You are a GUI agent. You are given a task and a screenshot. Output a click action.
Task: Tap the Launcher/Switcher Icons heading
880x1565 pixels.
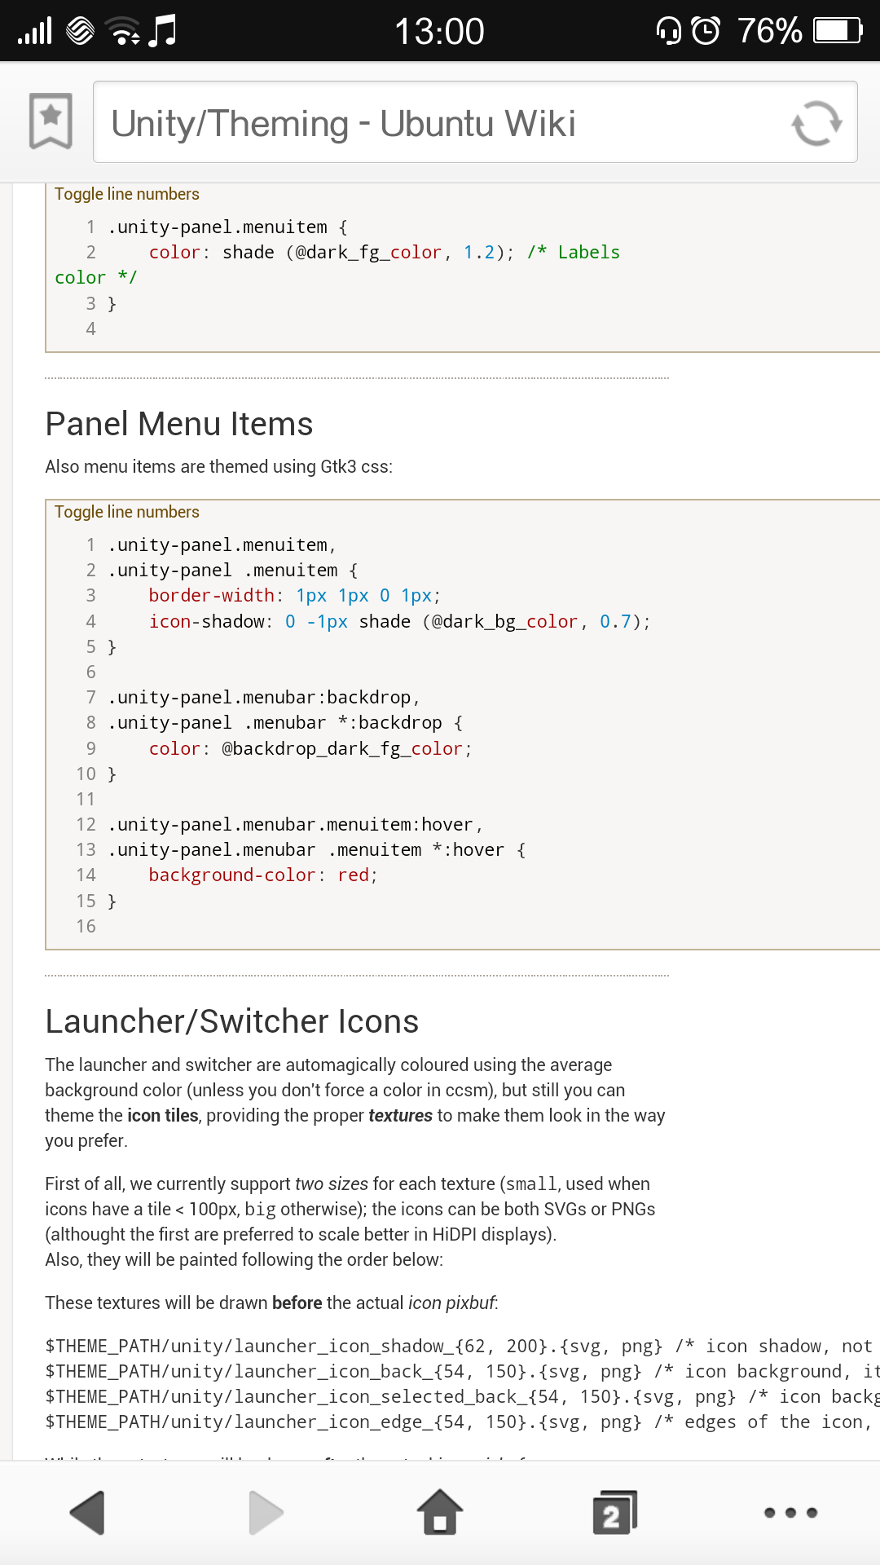232,1022
